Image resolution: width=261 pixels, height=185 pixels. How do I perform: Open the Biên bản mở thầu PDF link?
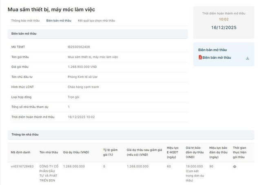pos(217,58)
